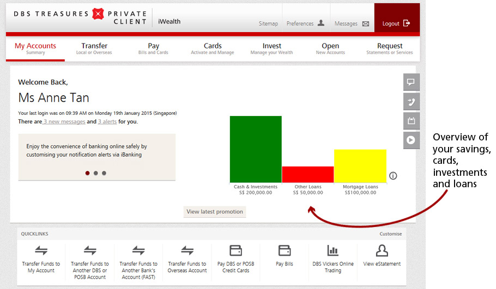Open the Transfer Local or Overseas menu
This screenshot has height=289, width=496.
94,48
